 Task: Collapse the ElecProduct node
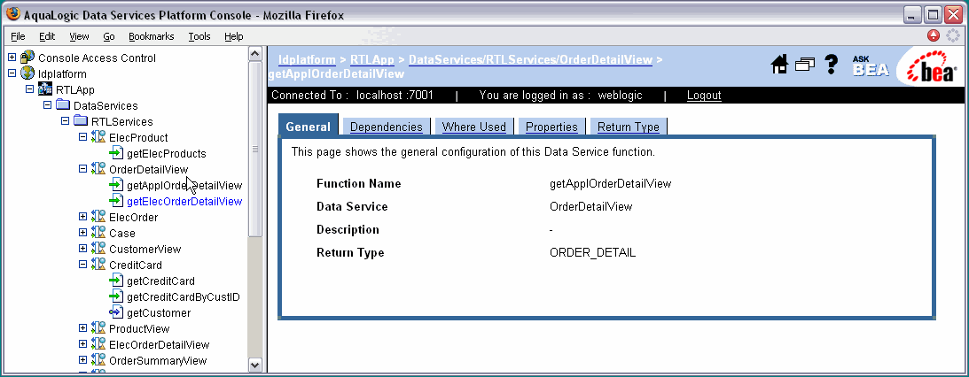pyautogui.click(x=82, y=137)
